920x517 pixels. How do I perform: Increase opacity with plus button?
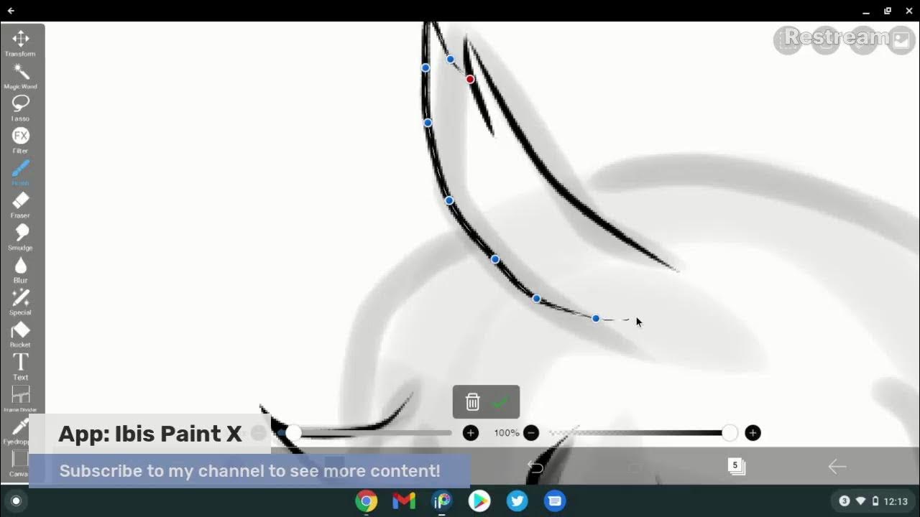point(753,433)
